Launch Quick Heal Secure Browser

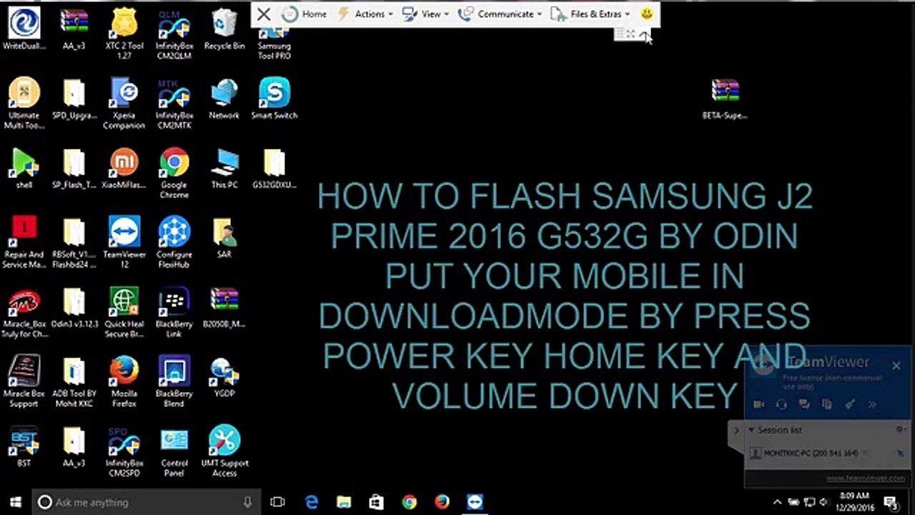pos(124,312)
